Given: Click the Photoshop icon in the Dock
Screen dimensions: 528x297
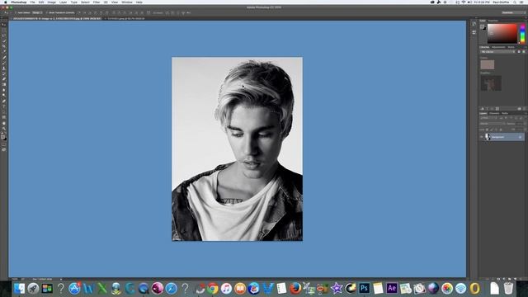Looking at the screenshot, I should coord(364,288).
